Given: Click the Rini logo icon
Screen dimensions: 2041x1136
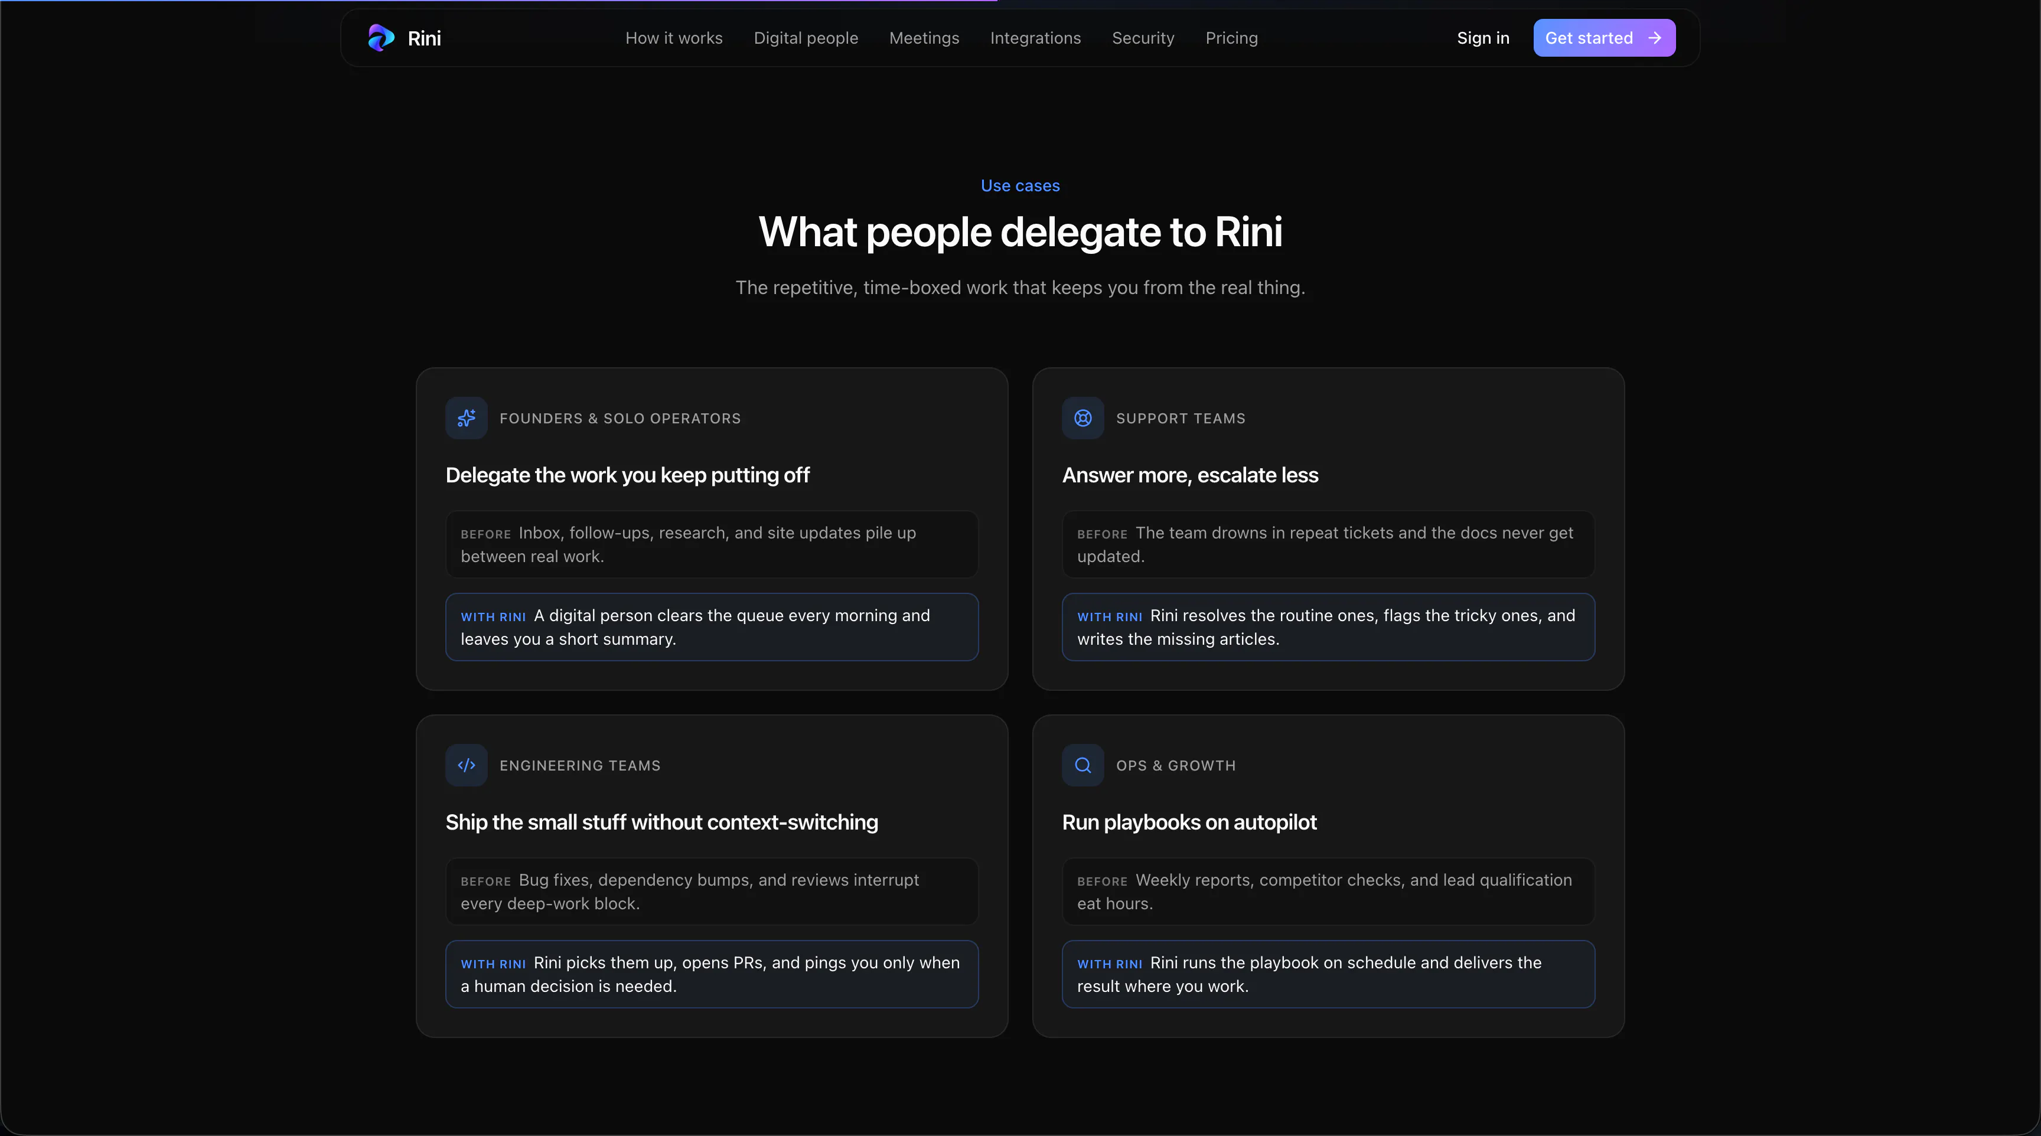Looking at the screenshot, I should click(x=381, y=38).
